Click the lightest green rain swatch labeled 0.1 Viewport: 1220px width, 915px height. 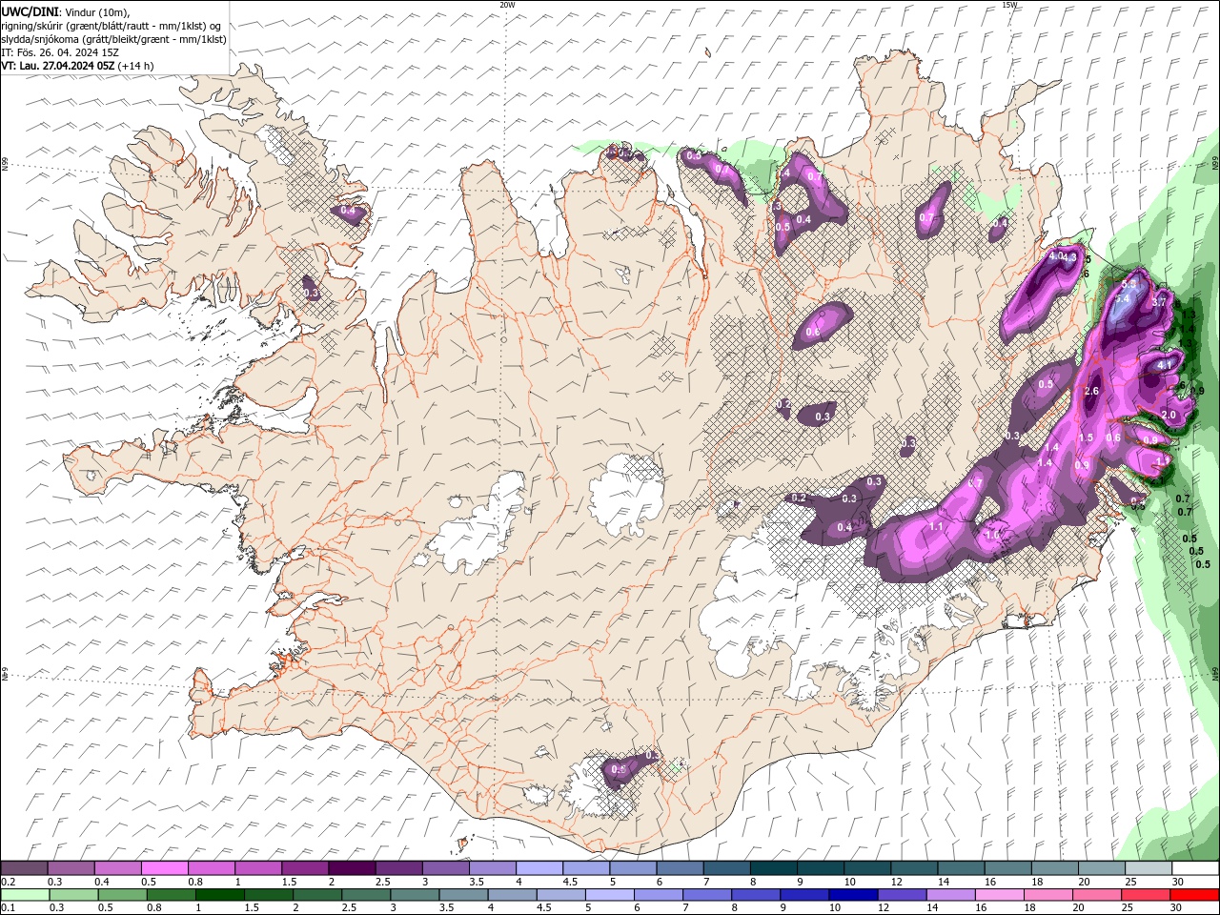[x=25, y=895]
